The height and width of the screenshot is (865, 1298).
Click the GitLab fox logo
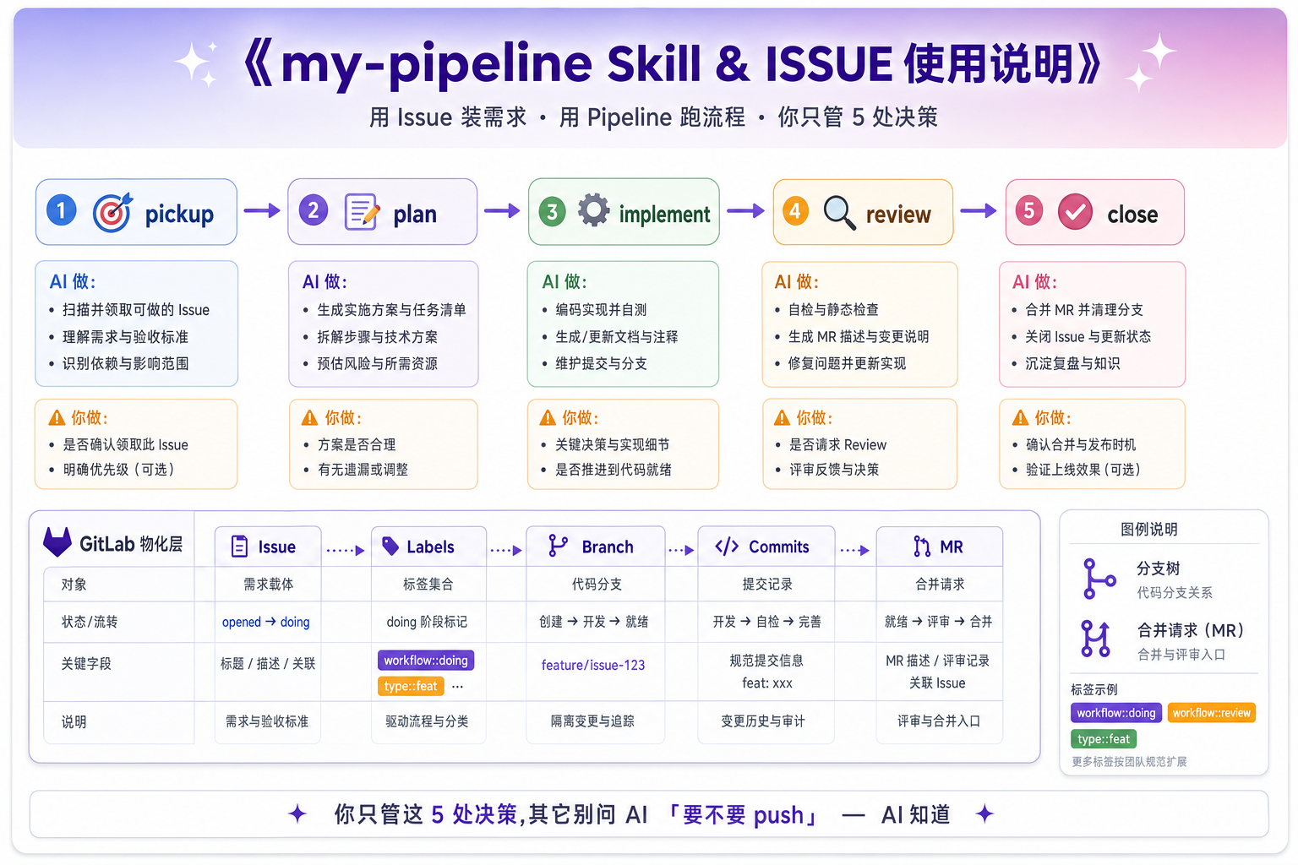coord(57,542)
